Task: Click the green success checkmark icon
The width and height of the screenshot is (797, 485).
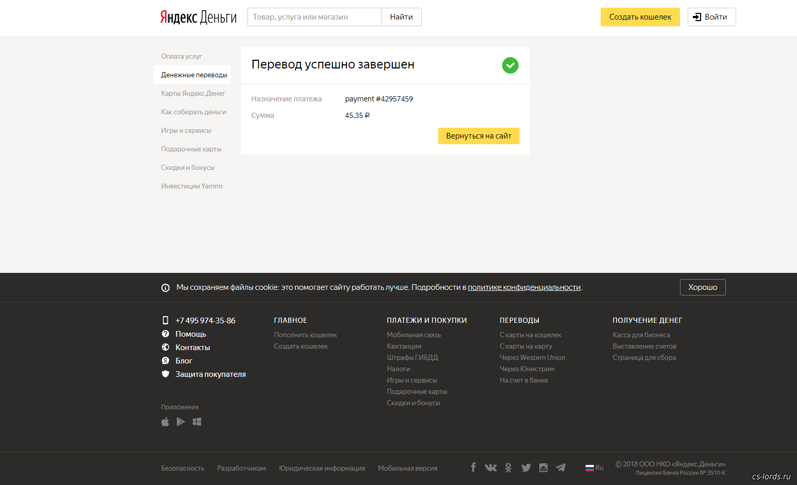Action: pos(510,65)
